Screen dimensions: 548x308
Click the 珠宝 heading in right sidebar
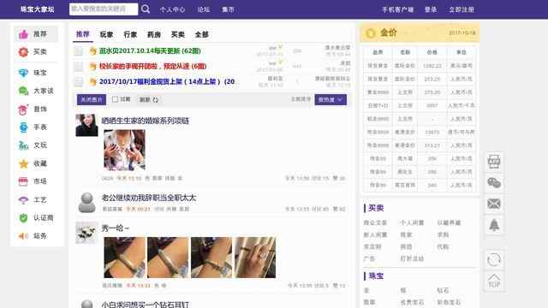click(x=376, y=275)
